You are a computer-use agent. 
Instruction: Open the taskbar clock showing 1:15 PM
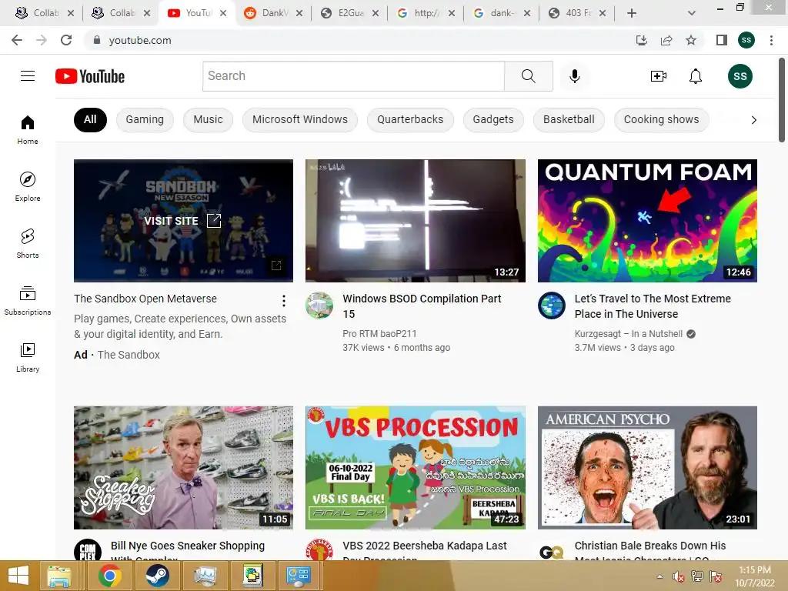tap(754, 576)
